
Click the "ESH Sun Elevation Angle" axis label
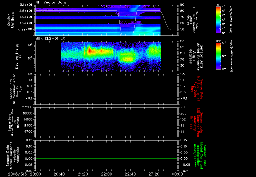(191, 20)
